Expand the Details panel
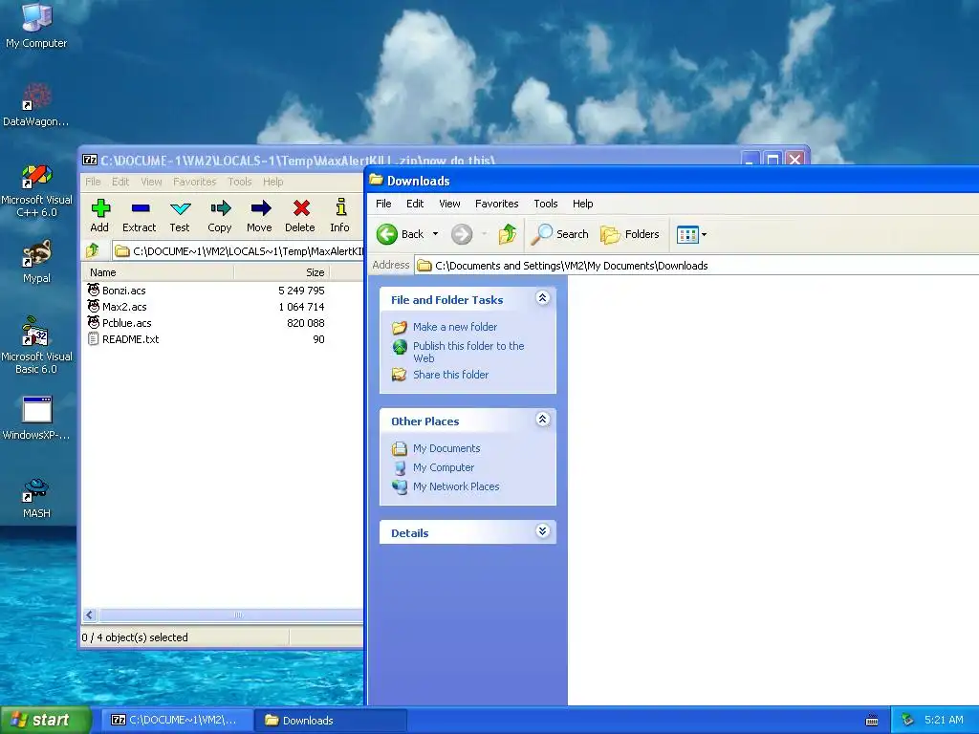Viewport: 979px width, 734px height. coord(543,531)
